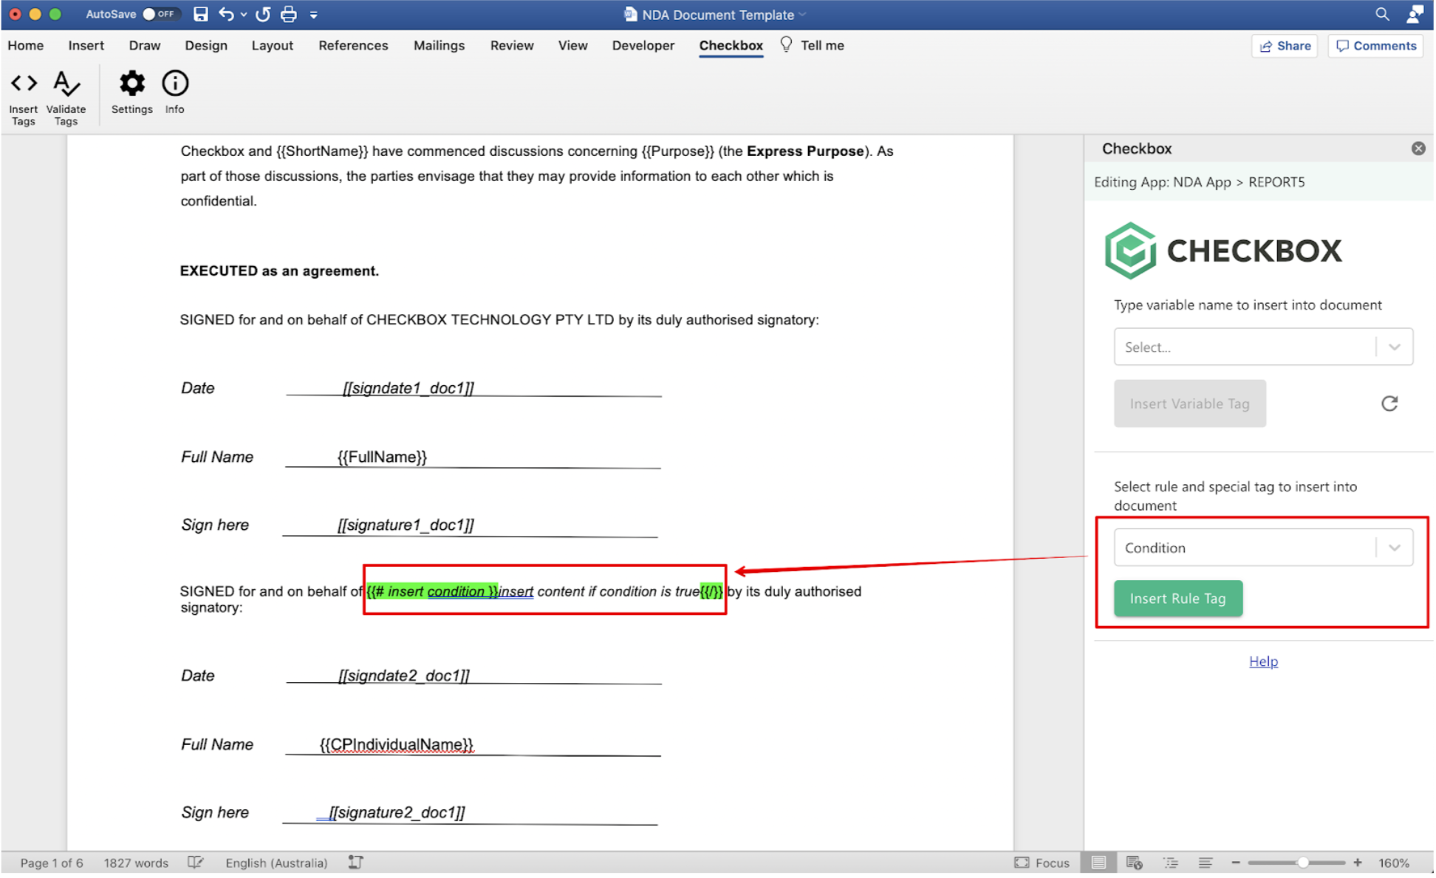Switch to Print Layout view icon
This screenshot has height=878, width=1436.
(1098, 862)
